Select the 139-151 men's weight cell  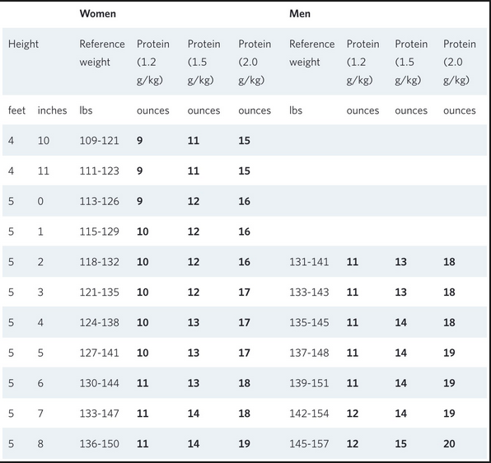(309, 383)
